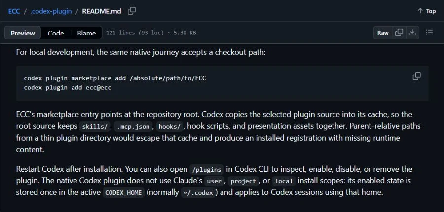The height and width of the screenshot is (212, 444).
Task: Click the CODEX_HOME inline code tag
Action: coord(123,193)
